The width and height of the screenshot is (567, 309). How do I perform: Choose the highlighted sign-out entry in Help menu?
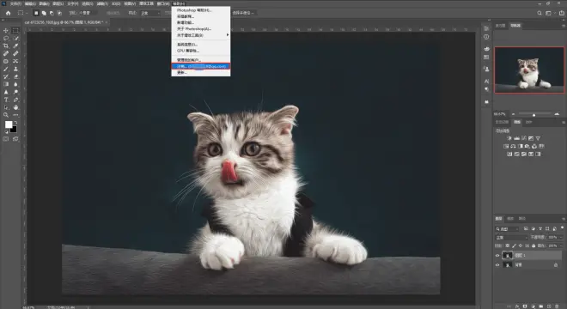click(x=201, y=66)
